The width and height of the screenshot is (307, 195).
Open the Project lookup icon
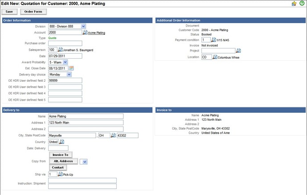pyautogui.click(x=238, y=51)
